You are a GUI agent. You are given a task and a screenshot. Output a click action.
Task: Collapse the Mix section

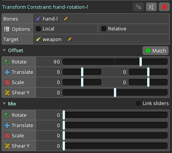[4, 104]
